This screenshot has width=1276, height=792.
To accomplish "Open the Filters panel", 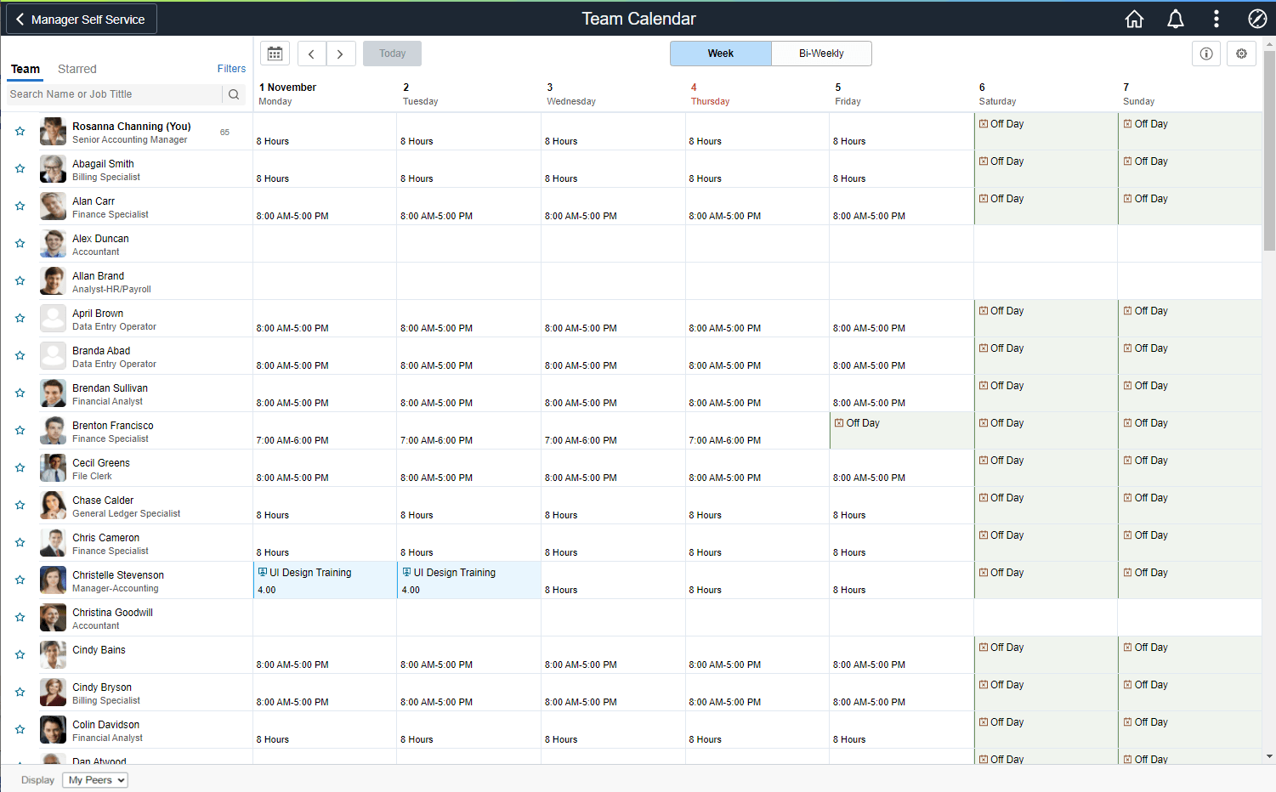I will click(x=231, y=68).
